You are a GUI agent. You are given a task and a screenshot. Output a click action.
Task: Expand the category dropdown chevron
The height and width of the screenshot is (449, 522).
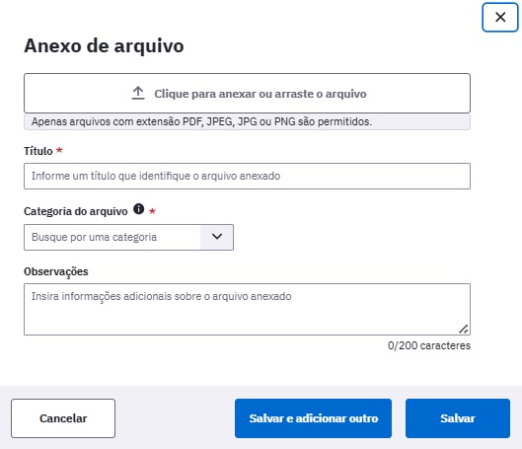coord(217,237)
